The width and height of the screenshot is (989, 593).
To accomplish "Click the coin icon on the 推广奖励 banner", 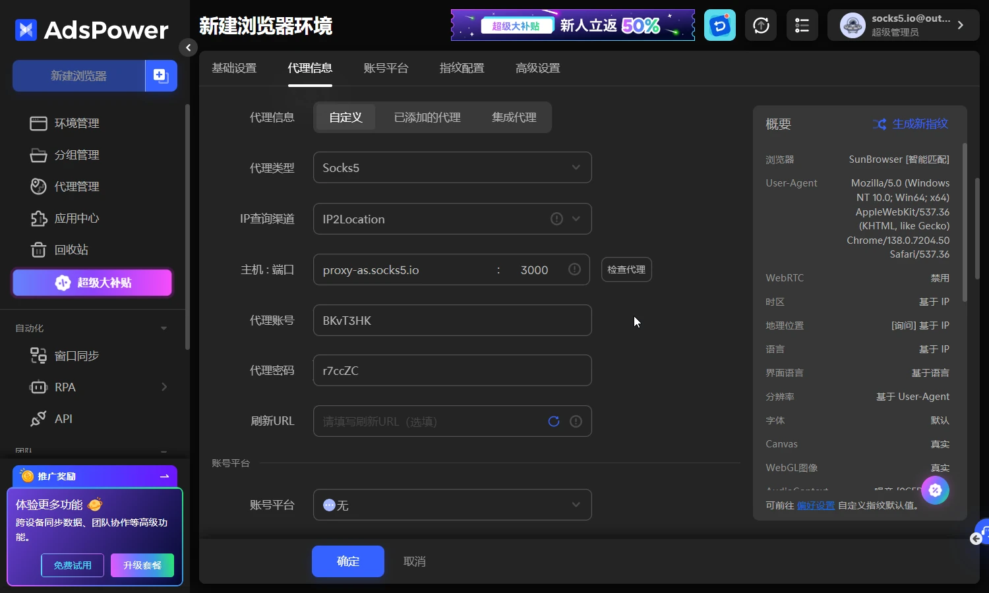I will click(x=28, y=476).
